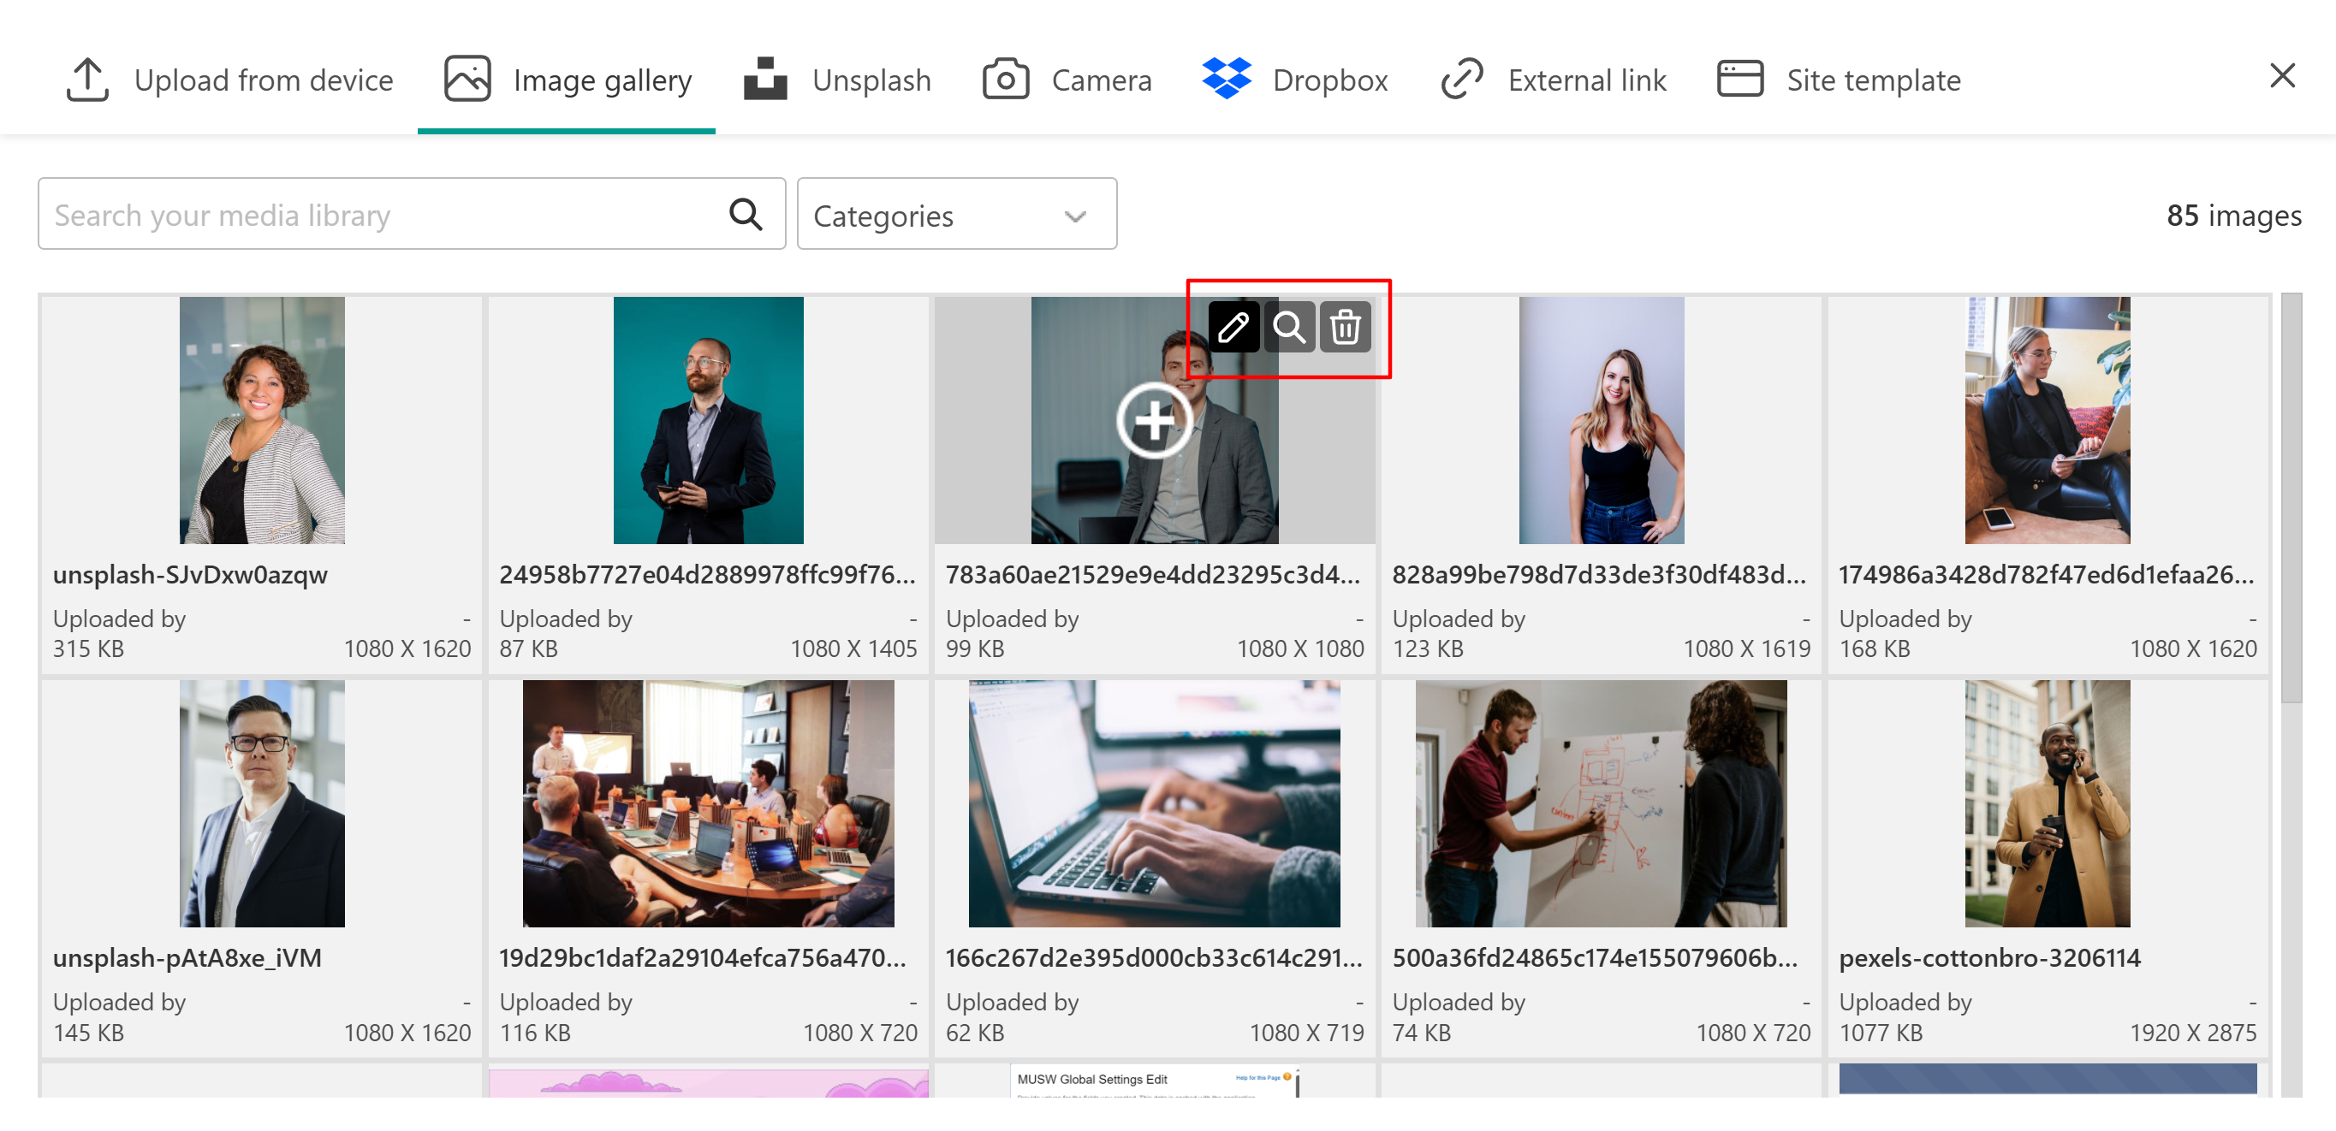The width and height of the screenshot is (2336, 1131).
Task: Switch to the External link tab
Action: pyautogui.click(x=1554, y=80)
